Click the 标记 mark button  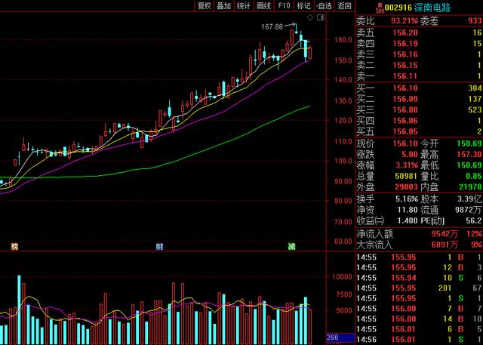[303, 5]
